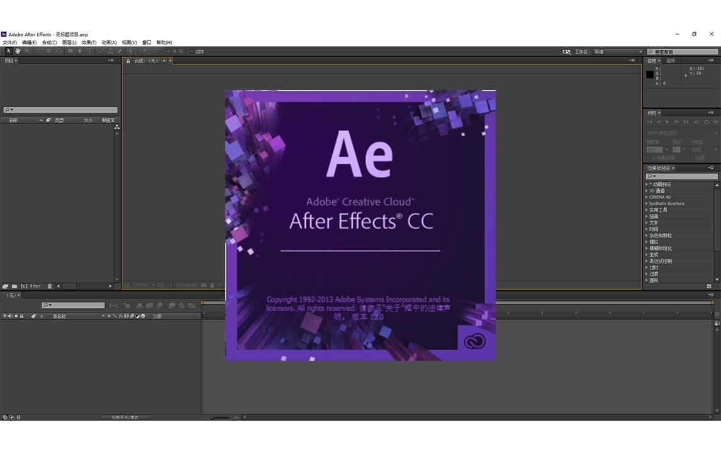Viewport: 721px width, 451px height.
Task: Switch to the 音频 audio tab
Action: click(671, 60)
